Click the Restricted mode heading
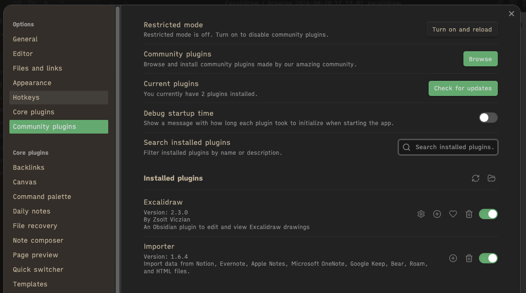The height and width of the screenshot is (293, 526). (173, 25)
